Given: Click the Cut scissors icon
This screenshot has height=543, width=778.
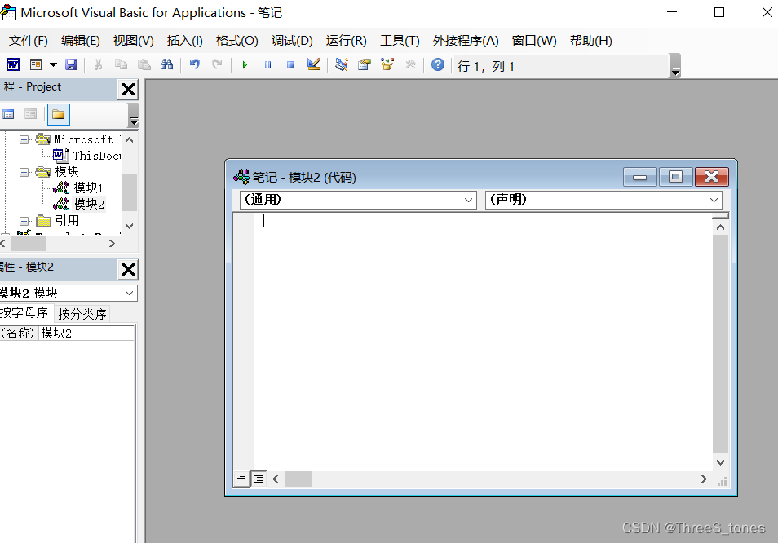Looking at the screenshot, I should pos(98,64).
